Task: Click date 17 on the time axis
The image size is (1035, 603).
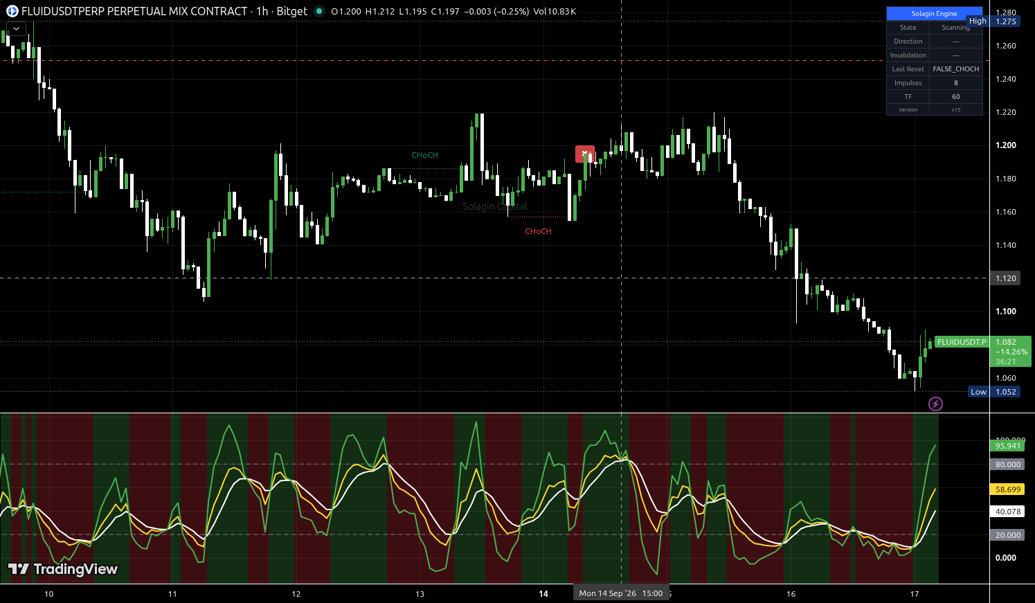Action: (x=915, y=594)
